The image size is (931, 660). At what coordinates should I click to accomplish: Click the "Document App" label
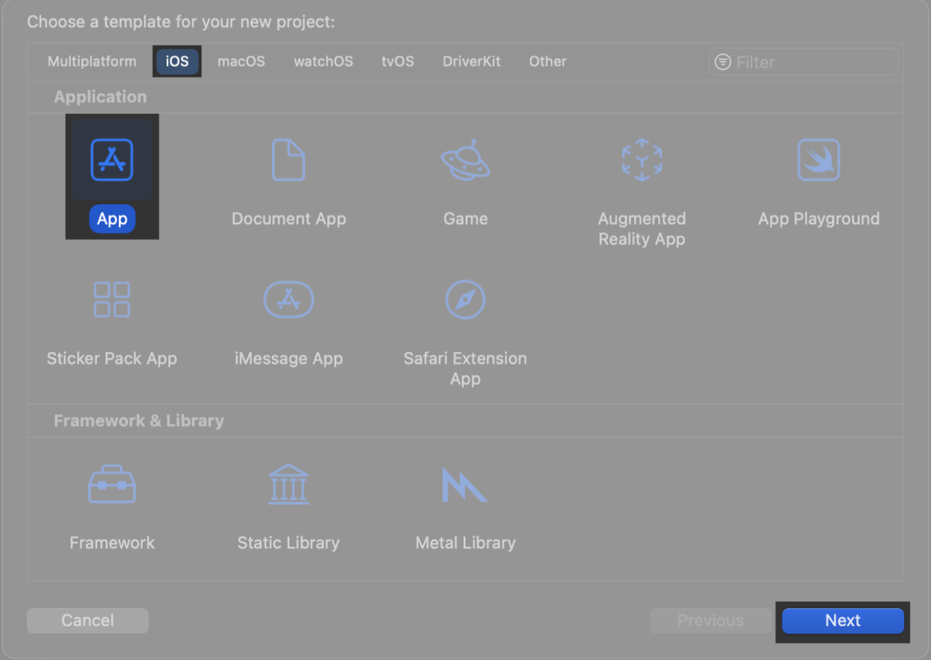[x=289, y=219]
